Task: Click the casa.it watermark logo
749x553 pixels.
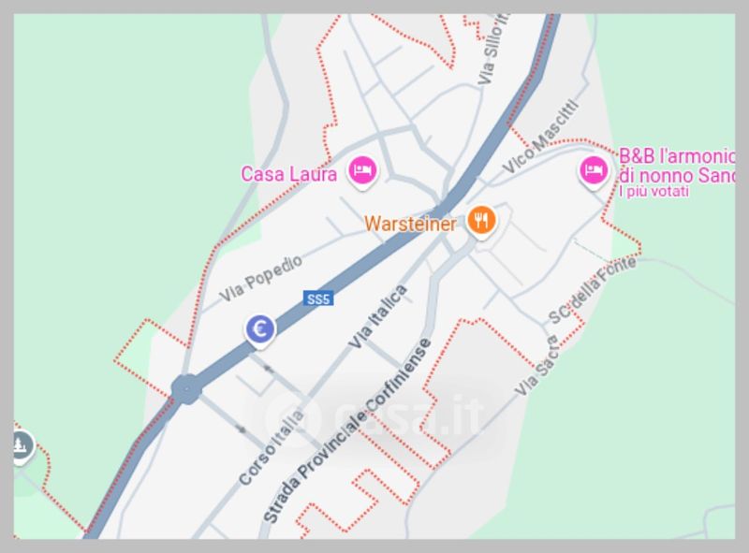Action: [x=374, y=415]
